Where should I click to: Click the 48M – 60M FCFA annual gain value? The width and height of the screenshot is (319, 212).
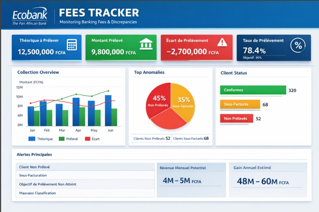point(263,181)
